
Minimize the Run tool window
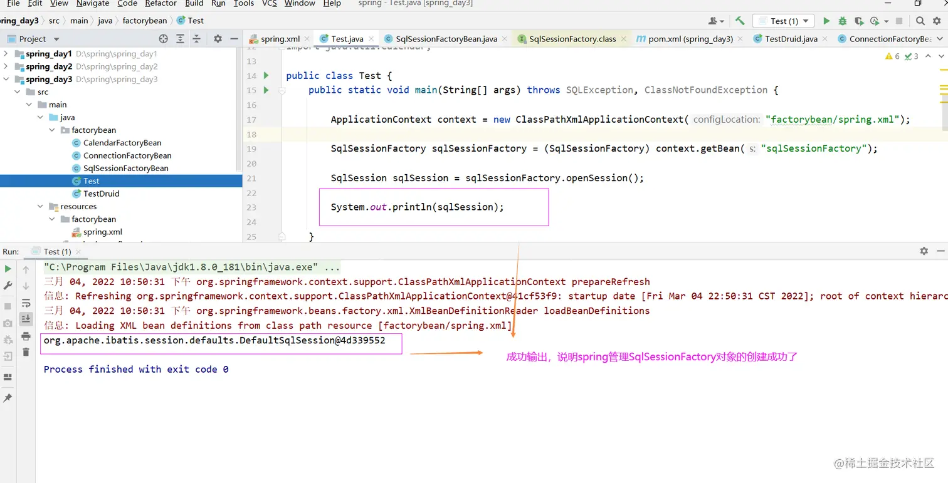[x=941, y=251]
